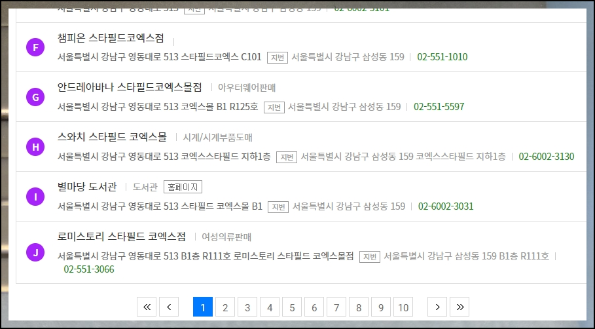Click address ending 코엑스몰 B1 R125호

coord(158,107)
